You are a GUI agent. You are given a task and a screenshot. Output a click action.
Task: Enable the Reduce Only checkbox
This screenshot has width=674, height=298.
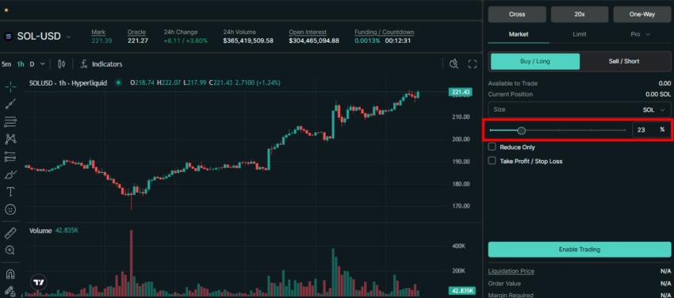pyautogui.click(x=492, y=147)
